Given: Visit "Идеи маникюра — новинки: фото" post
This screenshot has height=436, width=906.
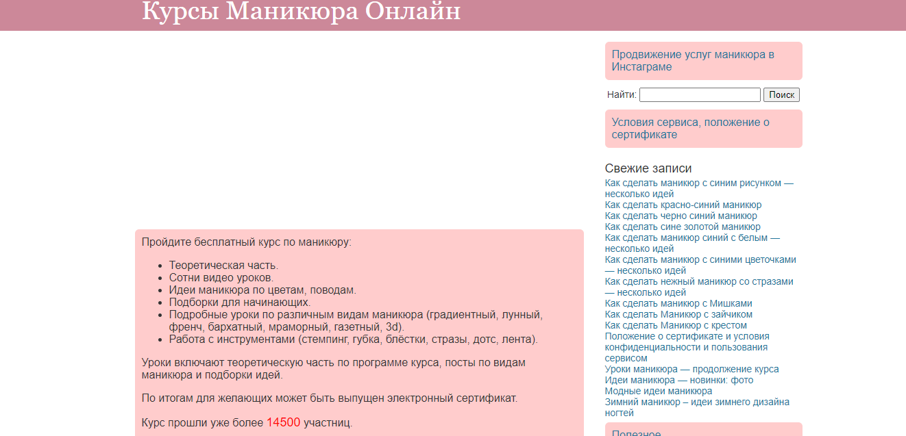Looking at the screenshot, I should [x=678, y=381].
